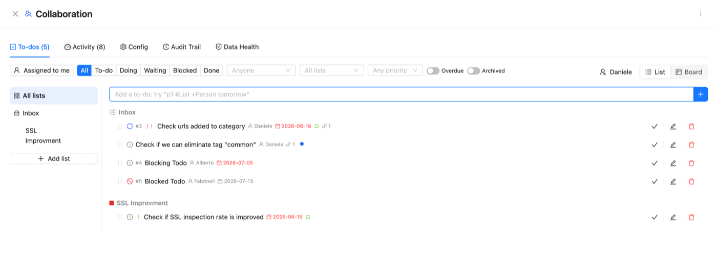Select the All status filter
The width and height of the screenshot is (717, 262).
tap(85, 70)
